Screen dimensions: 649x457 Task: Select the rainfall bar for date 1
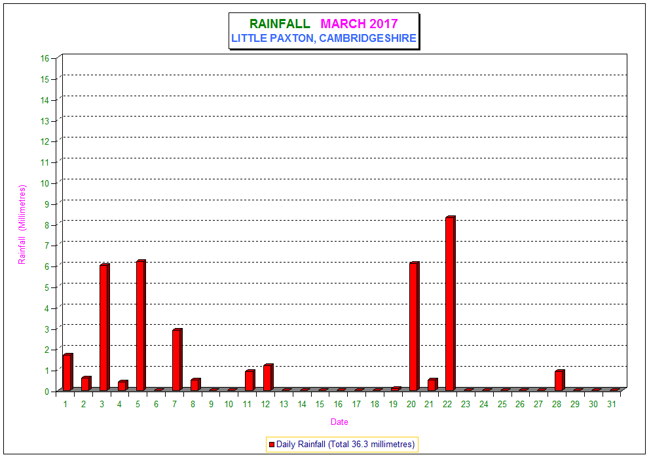(68, 372)
